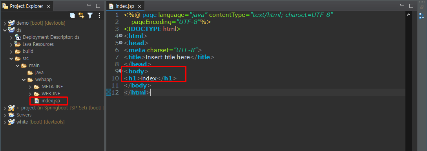Screen dimensions: 427x151
Task: Click the src folder icon
Action: click(18, 58)
